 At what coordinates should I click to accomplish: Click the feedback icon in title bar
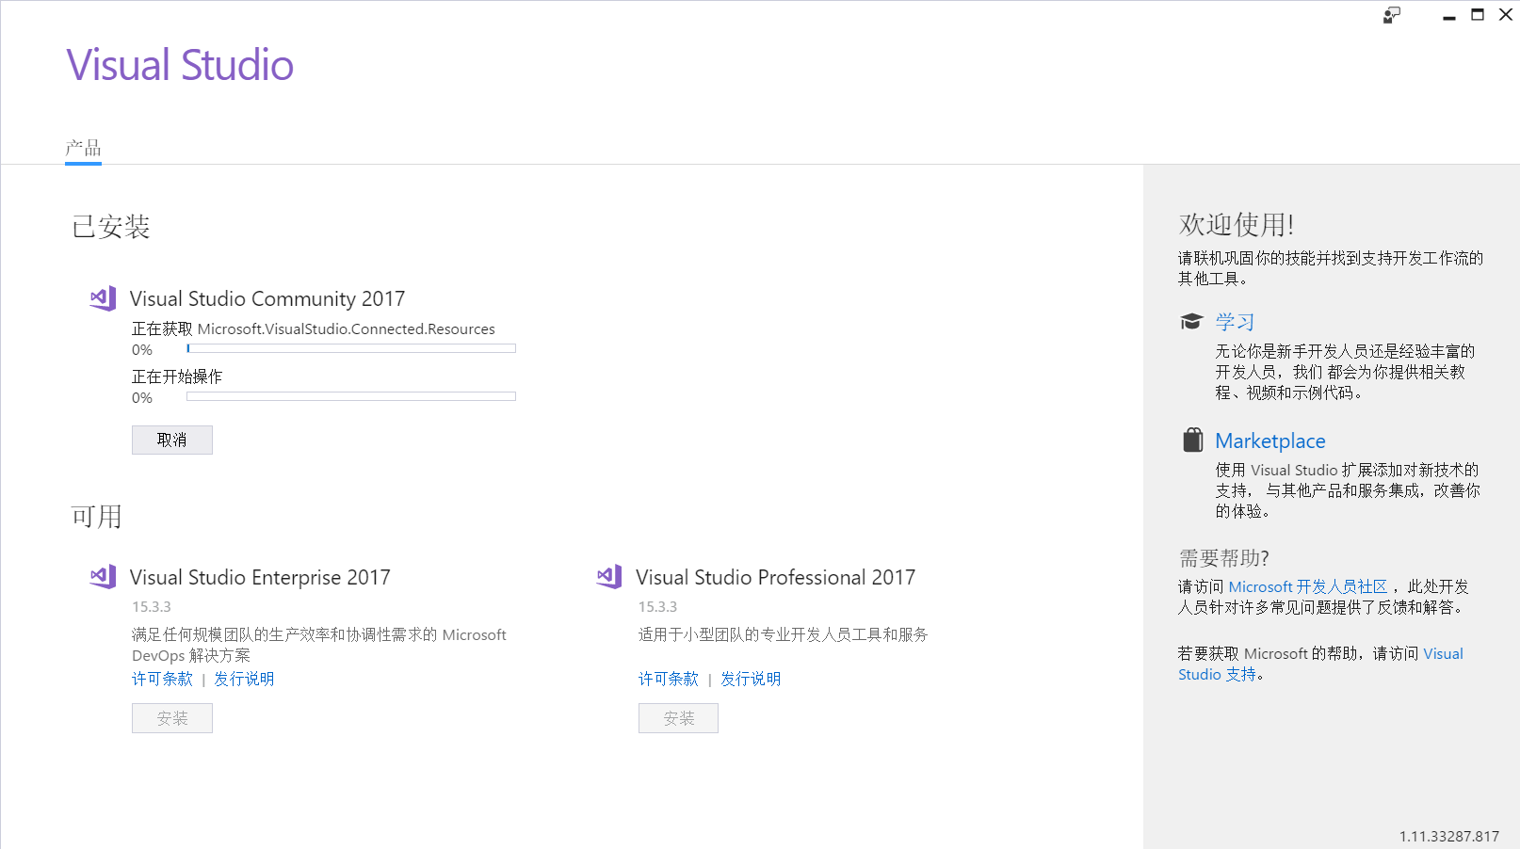[1392, 15]
